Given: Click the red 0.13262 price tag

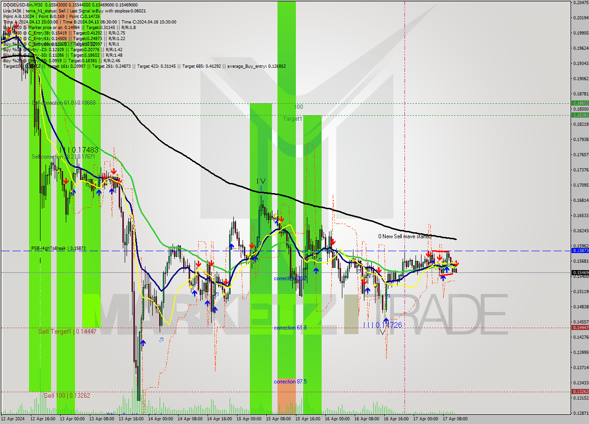Looking at the screenshot, I should 580,391.
